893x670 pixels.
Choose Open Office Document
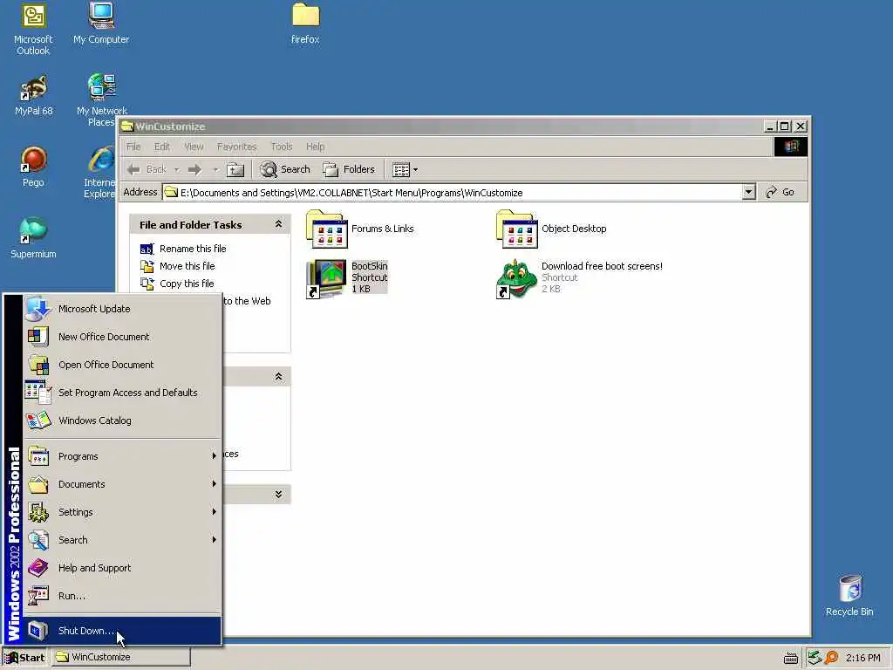[122, 365]
